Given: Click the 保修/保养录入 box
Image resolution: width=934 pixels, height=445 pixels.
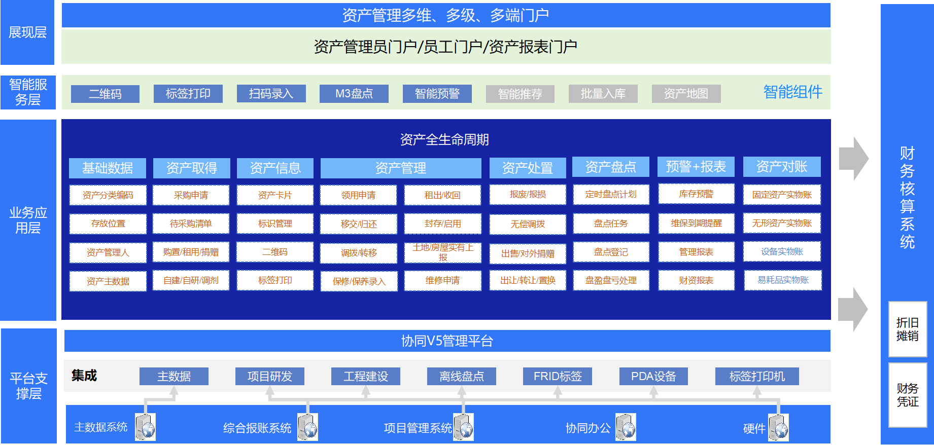Looking at the screenshot, I should (x=359, y=281).
